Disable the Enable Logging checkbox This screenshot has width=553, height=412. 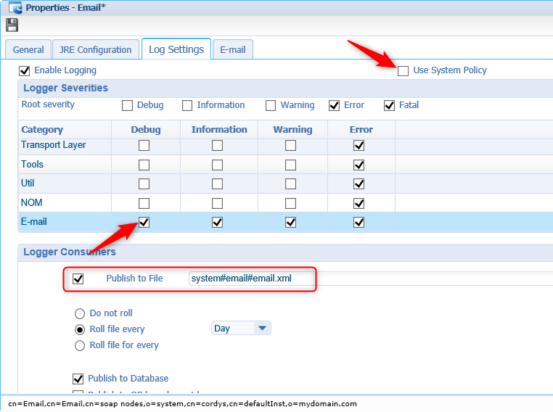click(25, 71)
